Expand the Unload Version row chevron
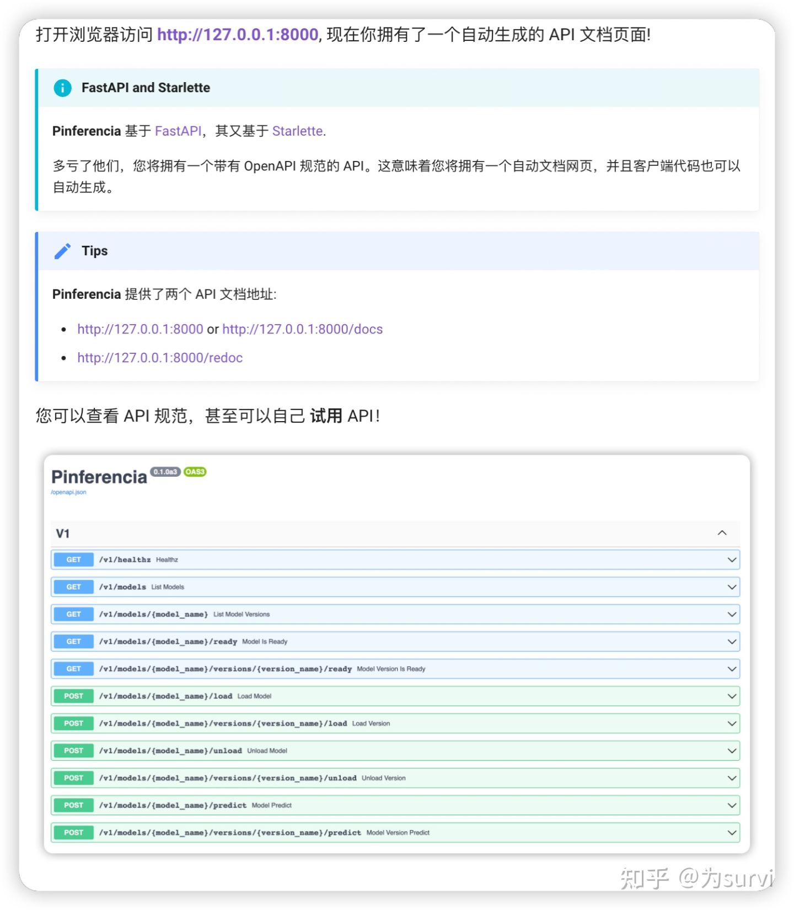 pyautogui.click(x=732, y=778)
